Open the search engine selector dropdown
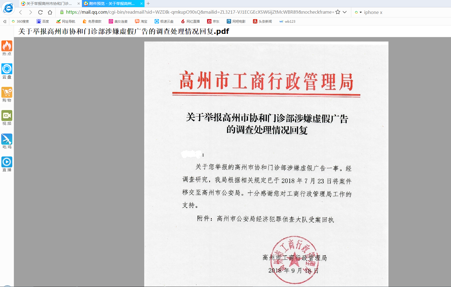The height and width of the screenshot is (287, 451). coord(358,12)
